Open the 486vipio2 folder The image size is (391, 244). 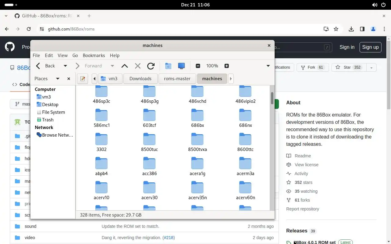[245, 95]
